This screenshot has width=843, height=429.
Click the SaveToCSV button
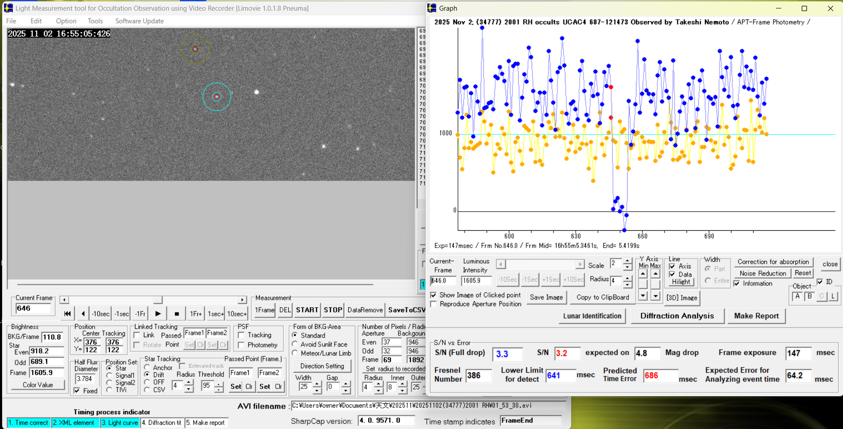point(406,310)
